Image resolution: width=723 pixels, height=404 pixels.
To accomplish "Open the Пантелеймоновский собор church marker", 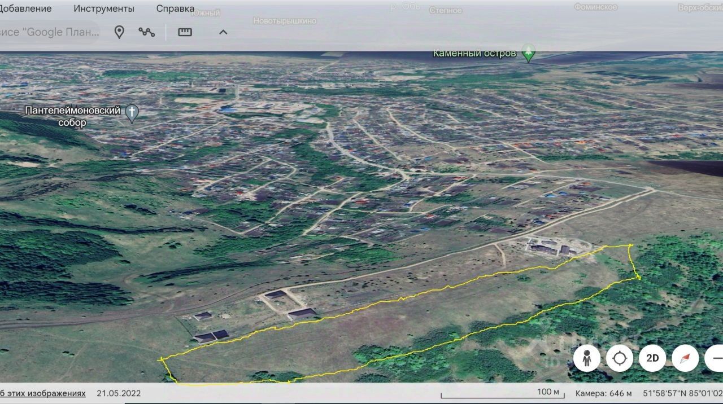I will (132, 113).
